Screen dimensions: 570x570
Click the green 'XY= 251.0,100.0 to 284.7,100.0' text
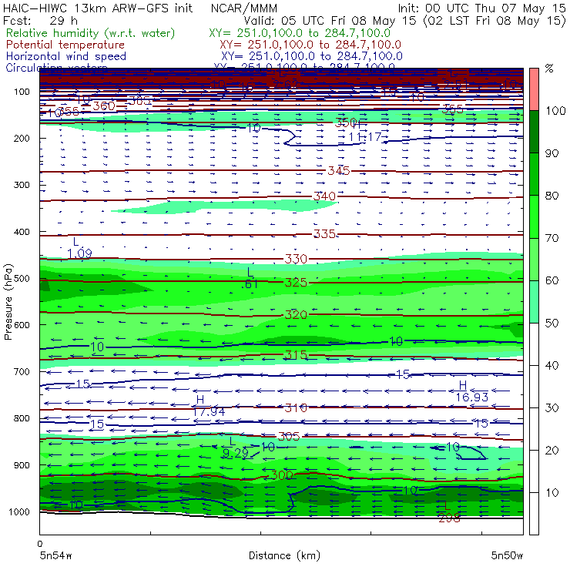300,33
